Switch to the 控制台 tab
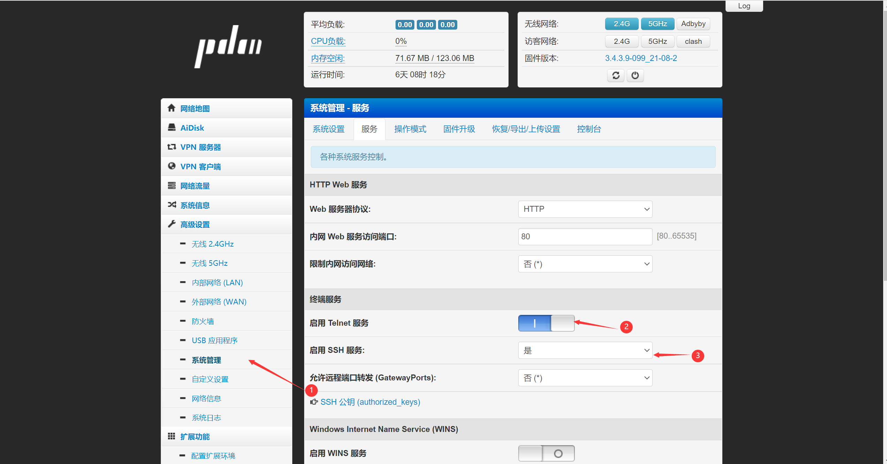Viewport: 887px width, 464px height. point(589,129)
